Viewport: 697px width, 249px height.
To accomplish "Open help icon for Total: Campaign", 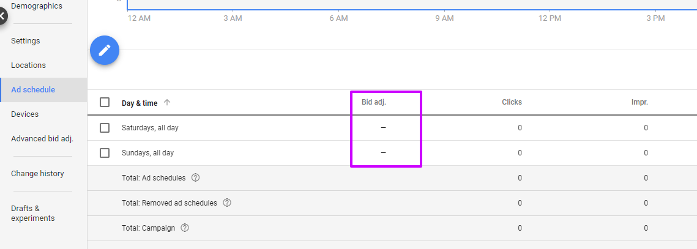I will [185, 228].
